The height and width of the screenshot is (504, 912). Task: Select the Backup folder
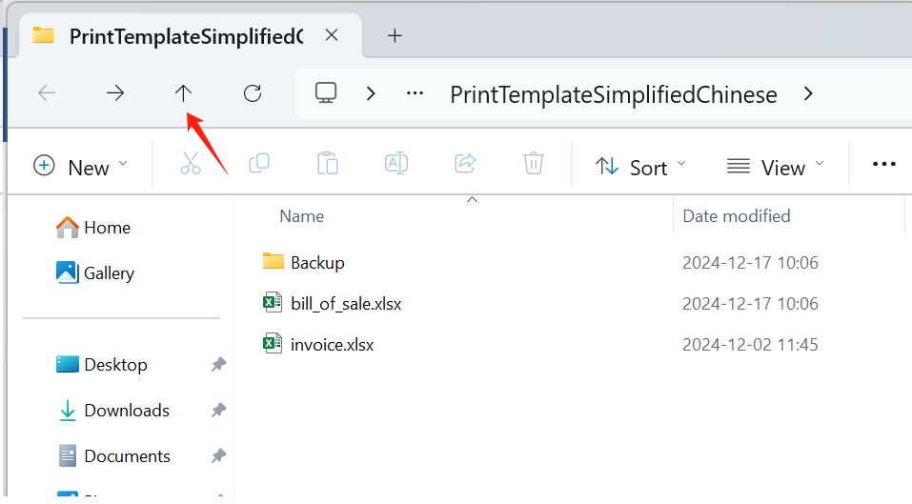[317, 262]
